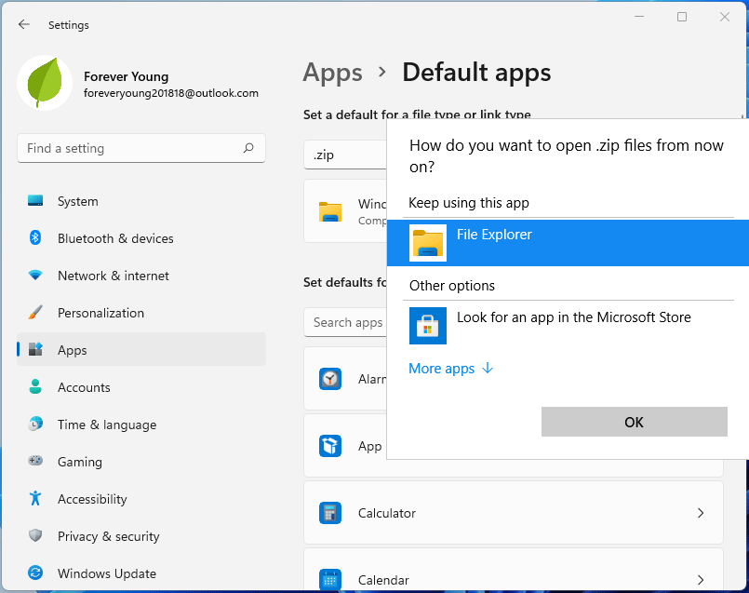Maximize the Settings window
749x593 pixels.
(682, 17)
